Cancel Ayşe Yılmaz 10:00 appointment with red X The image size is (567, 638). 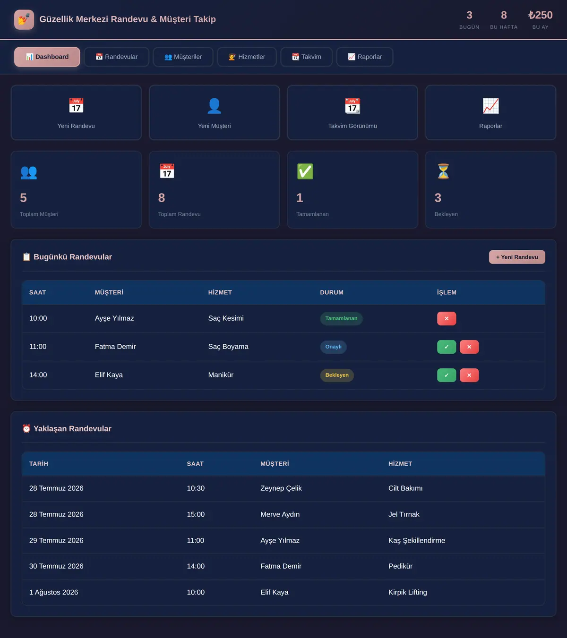447,319
